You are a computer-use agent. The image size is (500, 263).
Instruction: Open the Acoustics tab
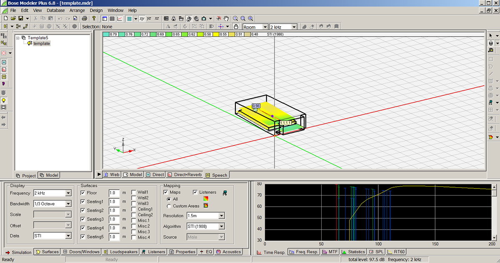coord(228,252)
